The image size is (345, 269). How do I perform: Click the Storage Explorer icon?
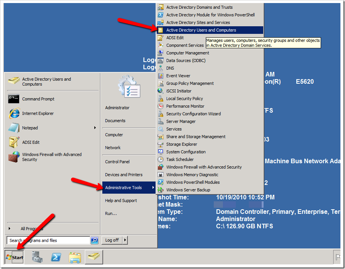pos(161,144)
